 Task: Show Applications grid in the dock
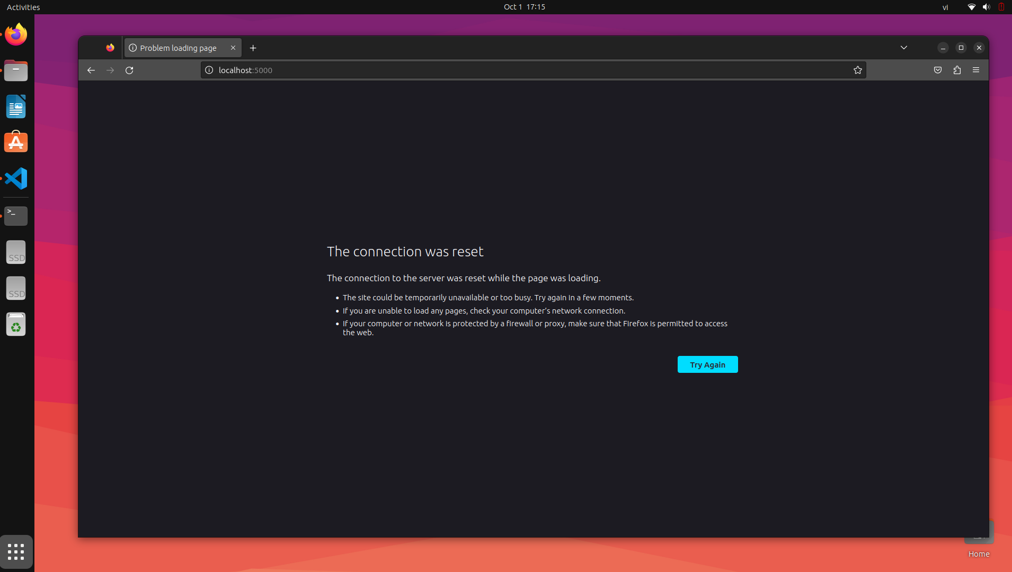pos(16,551)
